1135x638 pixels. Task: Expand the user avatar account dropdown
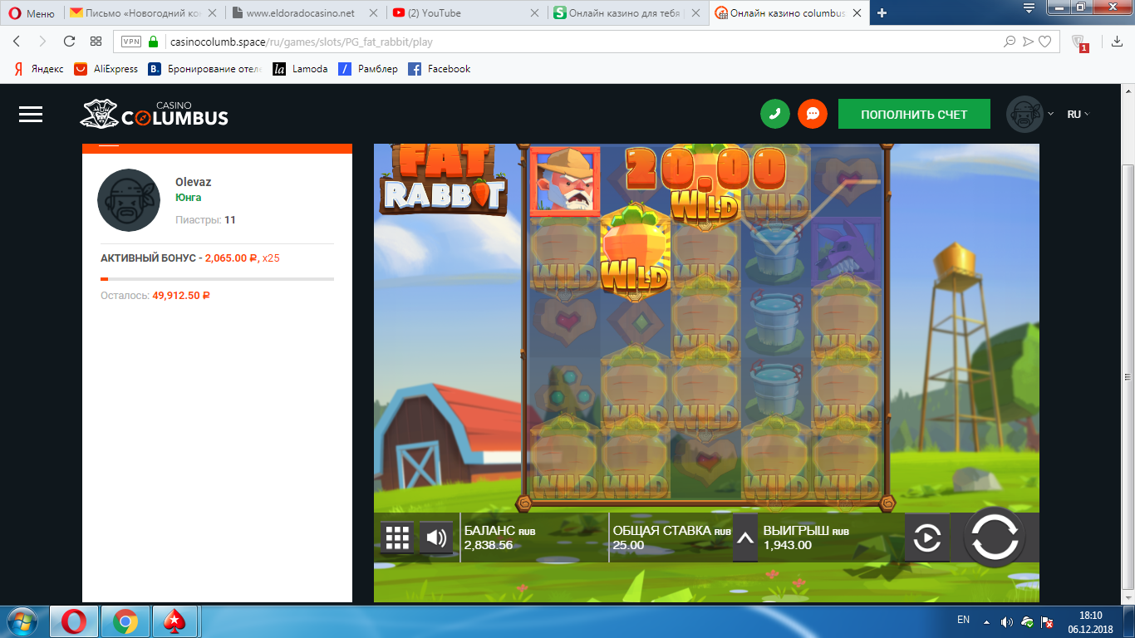(1030, 115)
